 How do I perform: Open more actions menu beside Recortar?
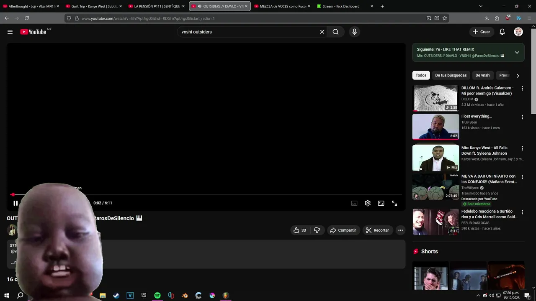coord(400,230)
